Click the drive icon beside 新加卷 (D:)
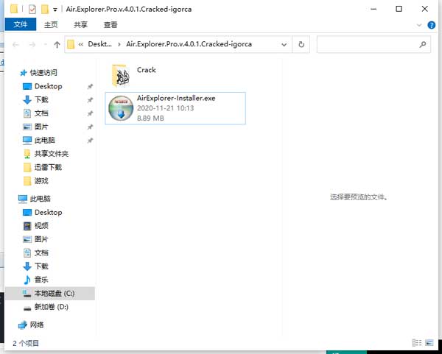Screen dimensions: 442x354 coord(27,308)
